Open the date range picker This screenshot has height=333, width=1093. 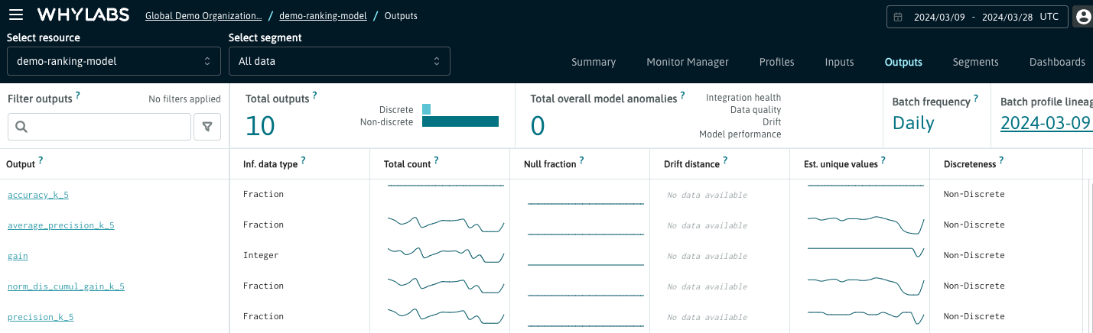click(x=977, y=17)
